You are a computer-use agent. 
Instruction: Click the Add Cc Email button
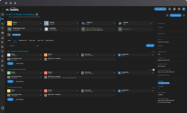[164, 83]
